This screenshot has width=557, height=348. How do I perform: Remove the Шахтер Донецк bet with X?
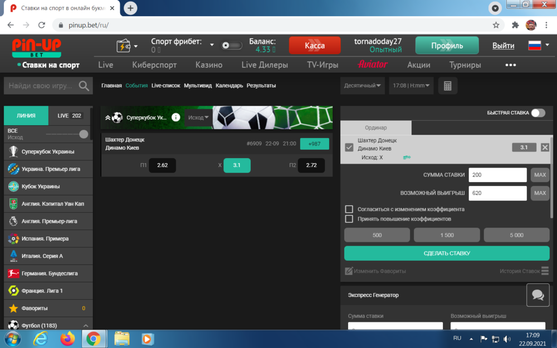(545, 148)
